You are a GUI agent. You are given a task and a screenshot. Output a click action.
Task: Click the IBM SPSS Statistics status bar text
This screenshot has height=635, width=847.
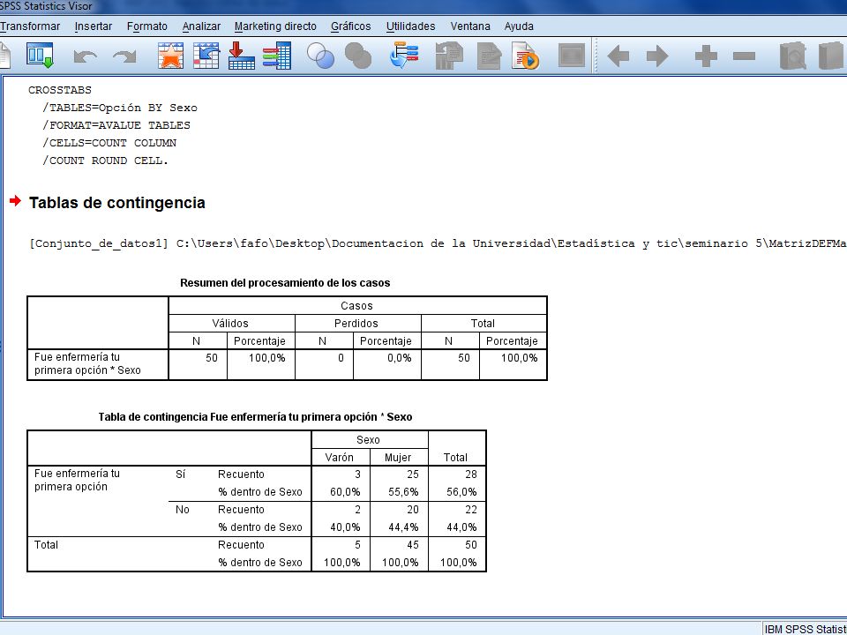(806, 630)
